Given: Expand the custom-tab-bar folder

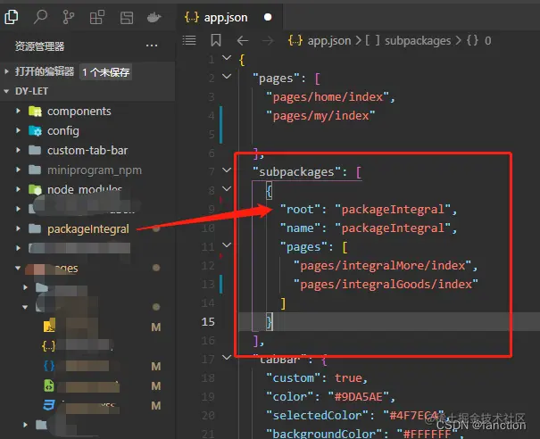Looking at the screenshot, I should pos(18,150).
